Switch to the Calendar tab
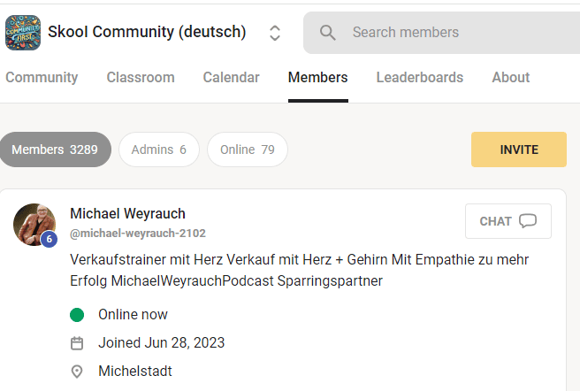 click(231, 77)
